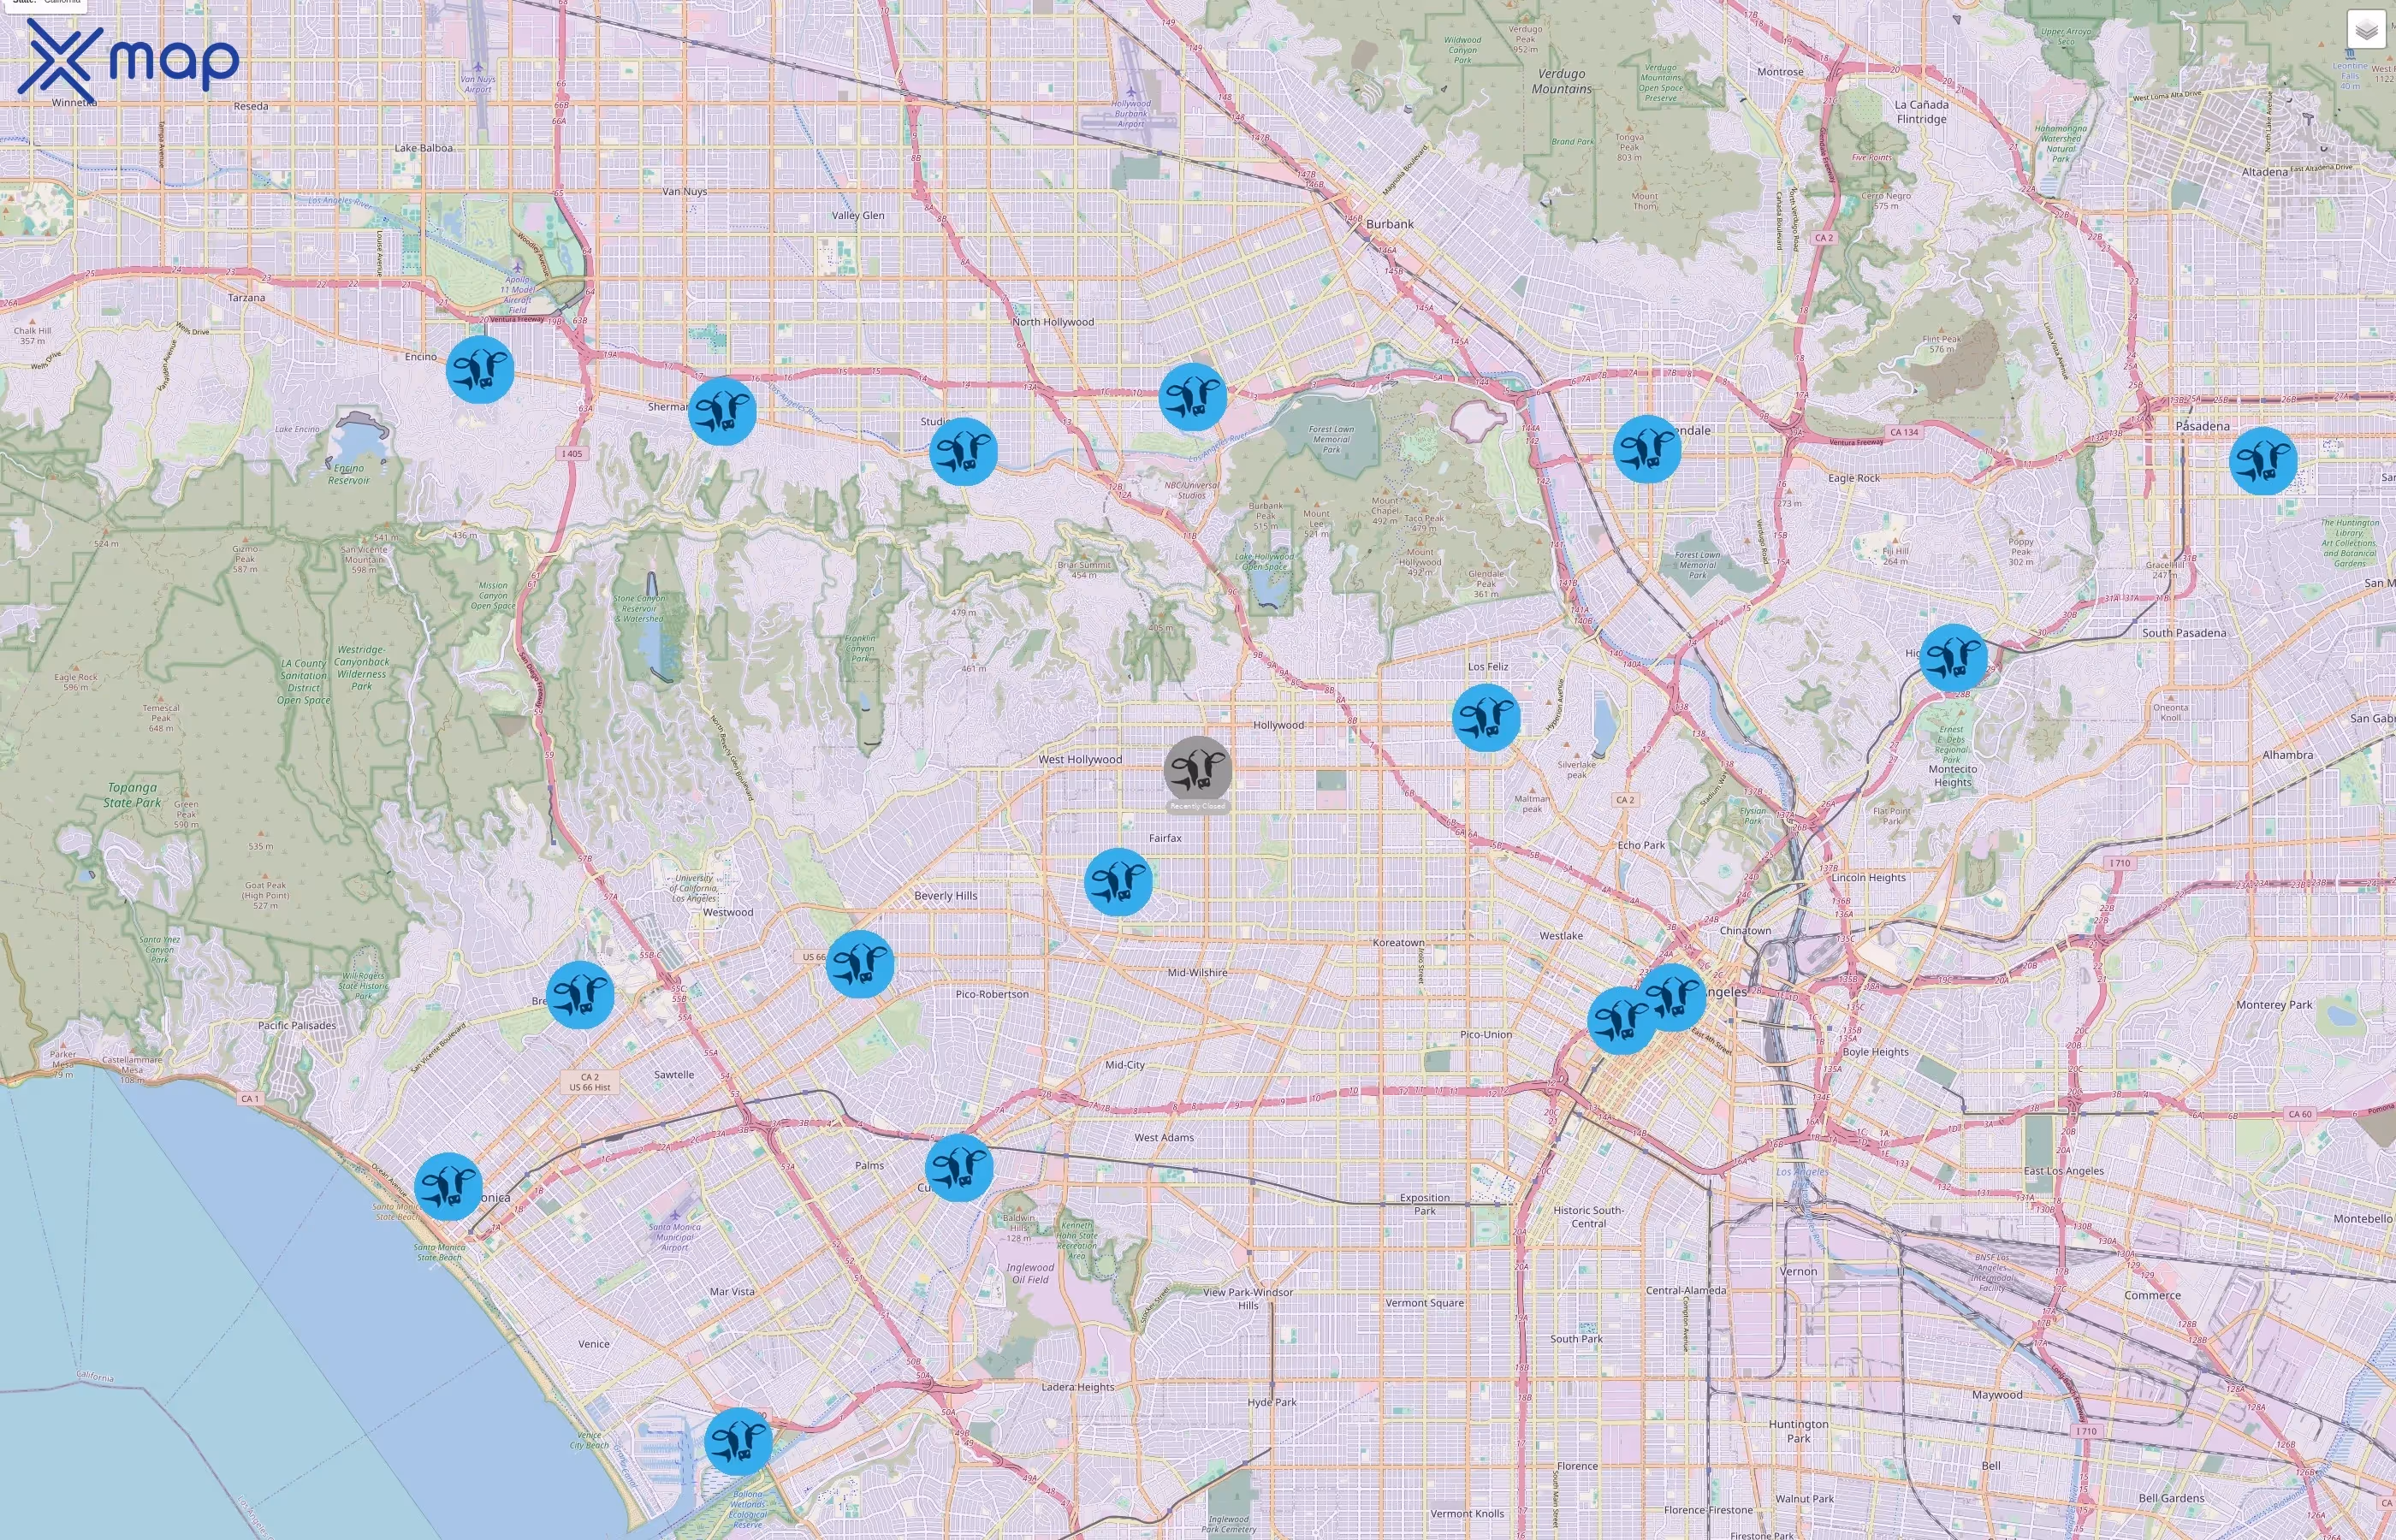Click the Venice map label
The width and height of the screenshot is (2396, 1540).
click(x=594, y=1344)
